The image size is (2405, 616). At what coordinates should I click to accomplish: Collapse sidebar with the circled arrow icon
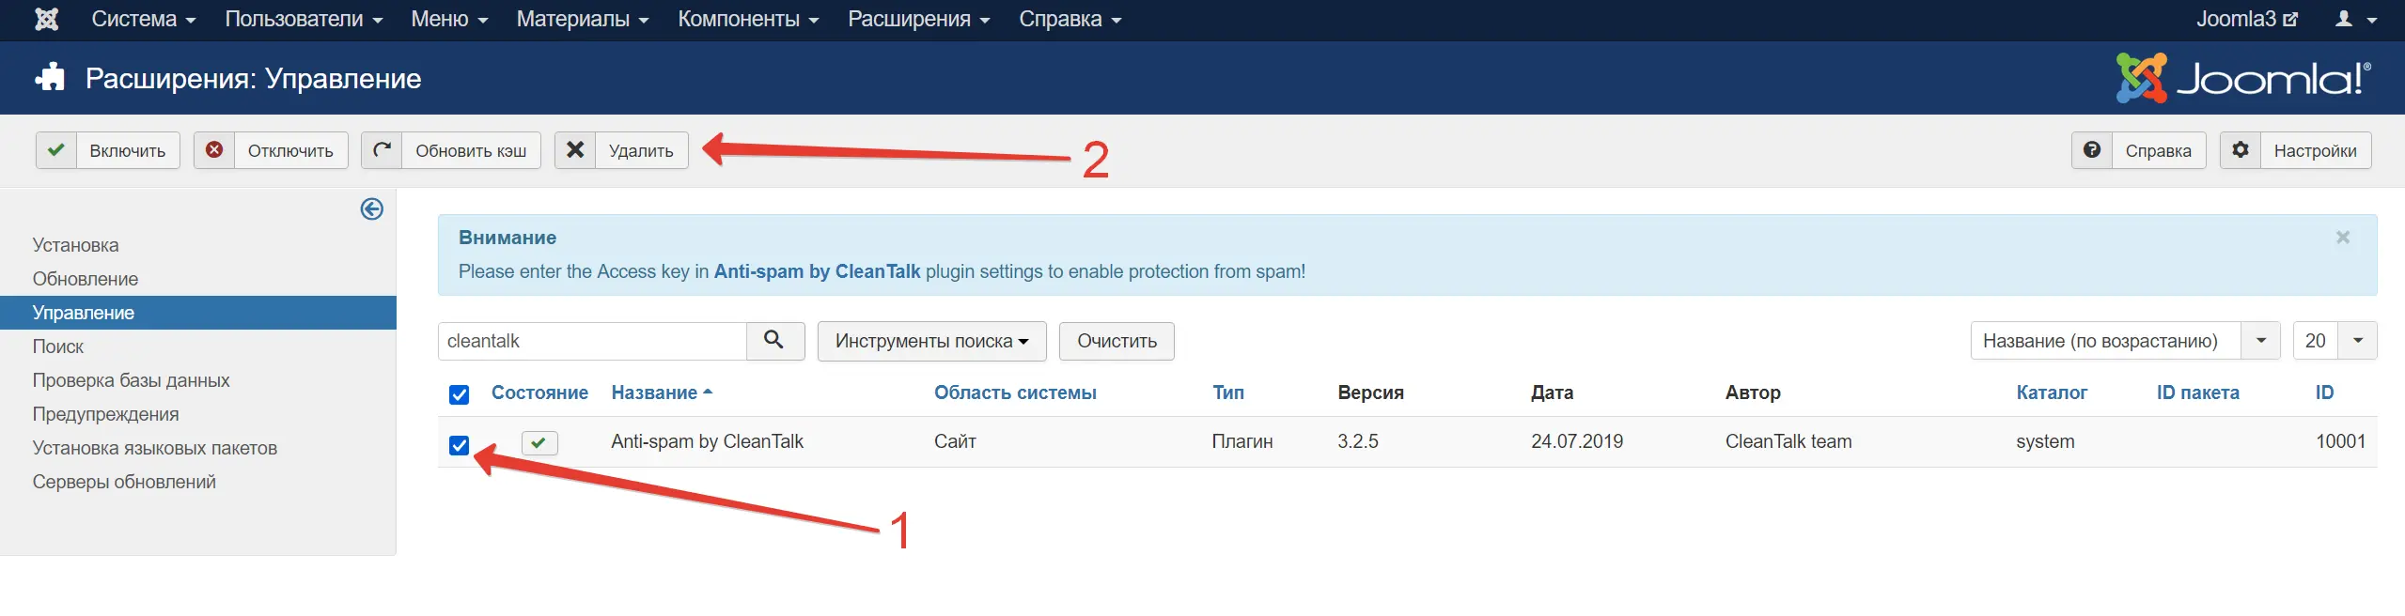coord(371,208)
